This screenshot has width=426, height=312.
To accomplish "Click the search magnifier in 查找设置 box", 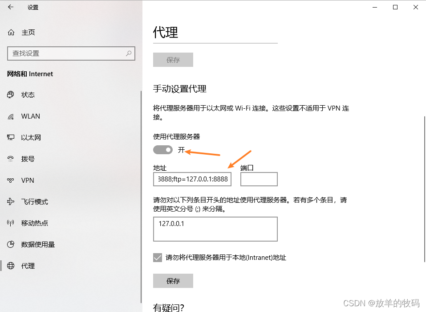I will (x=128, y=53).
